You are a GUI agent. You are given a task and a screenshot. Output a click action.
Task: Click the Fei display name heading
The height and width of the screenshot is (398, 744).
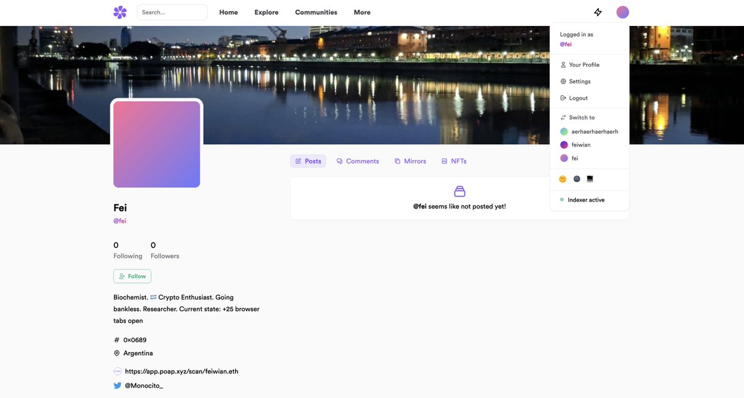pyautogui.click(x=120, y=208)
